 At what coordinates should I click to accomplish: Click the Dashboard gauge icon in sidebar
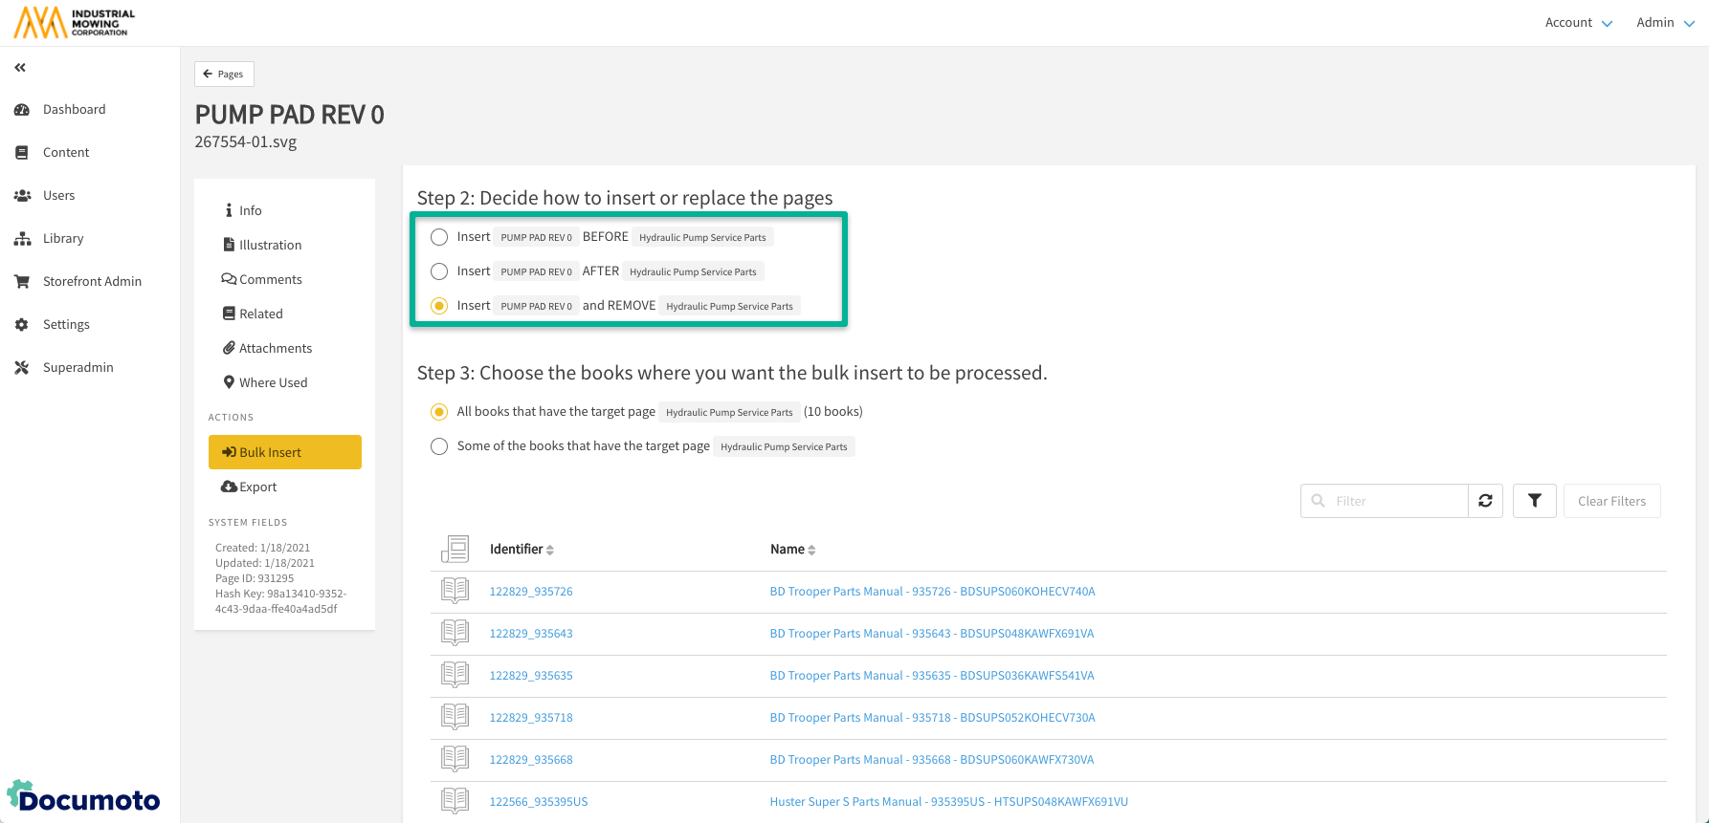click(x=22, y=110)
